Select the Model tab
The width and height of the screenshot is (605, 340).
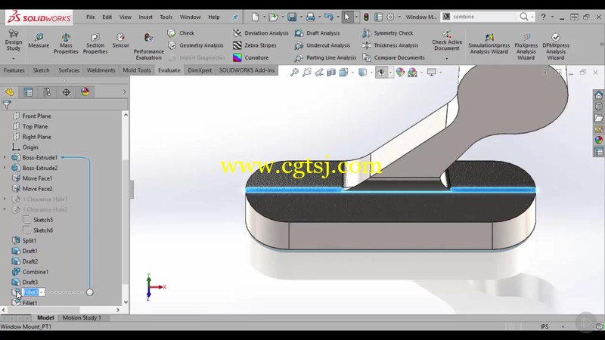tap(45, 317)
